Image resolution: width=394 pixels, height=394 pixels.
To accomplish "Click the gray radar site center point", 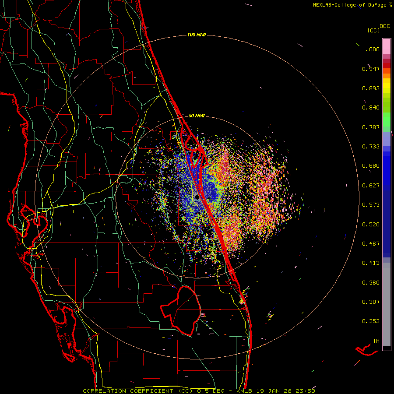I will [197, 197].
